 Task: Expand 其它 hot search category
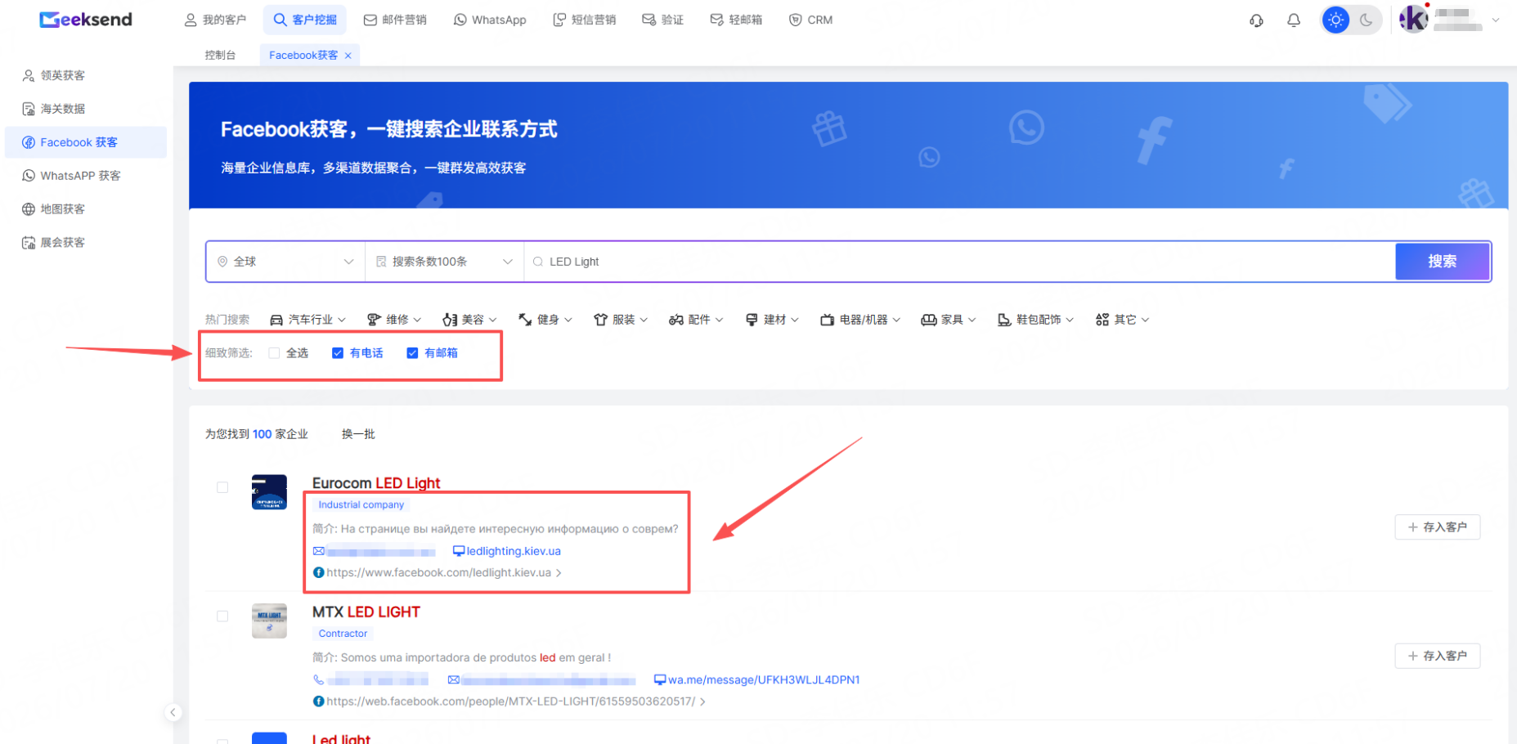point(1122,320)
